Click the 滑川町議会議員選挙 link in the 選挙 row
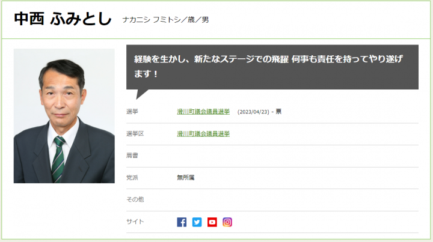433x242 pixels. pyautogui.click(x=203, y=112)
